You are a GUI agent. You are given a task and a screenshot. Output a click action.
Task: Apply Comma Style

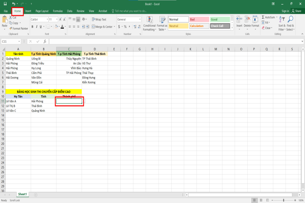coord(129,27)
